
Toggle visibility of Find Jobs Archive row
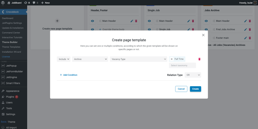206,30
